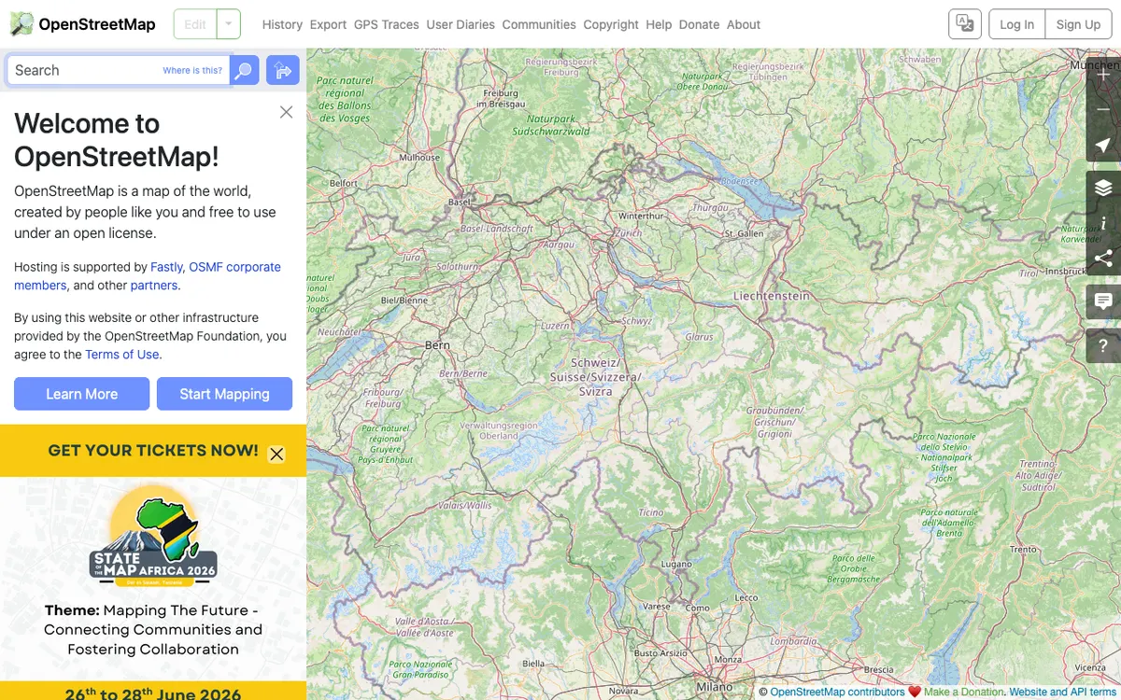The height and width of the screenshot is (700, 1121).
Task: Click the Log In button
Action: point(1016,24)
